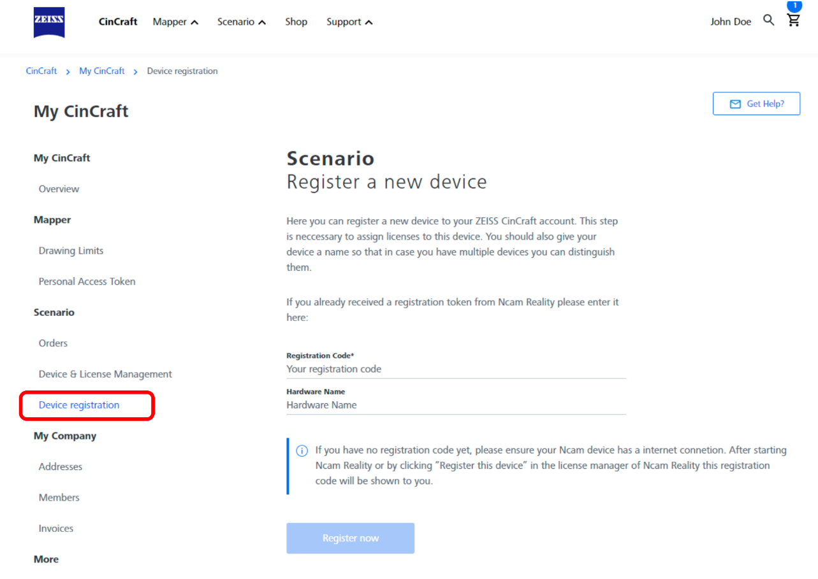Screen dimensions: 818x579
Task: Select Personal Access Token in sidebar
Action: click(87, 282)
